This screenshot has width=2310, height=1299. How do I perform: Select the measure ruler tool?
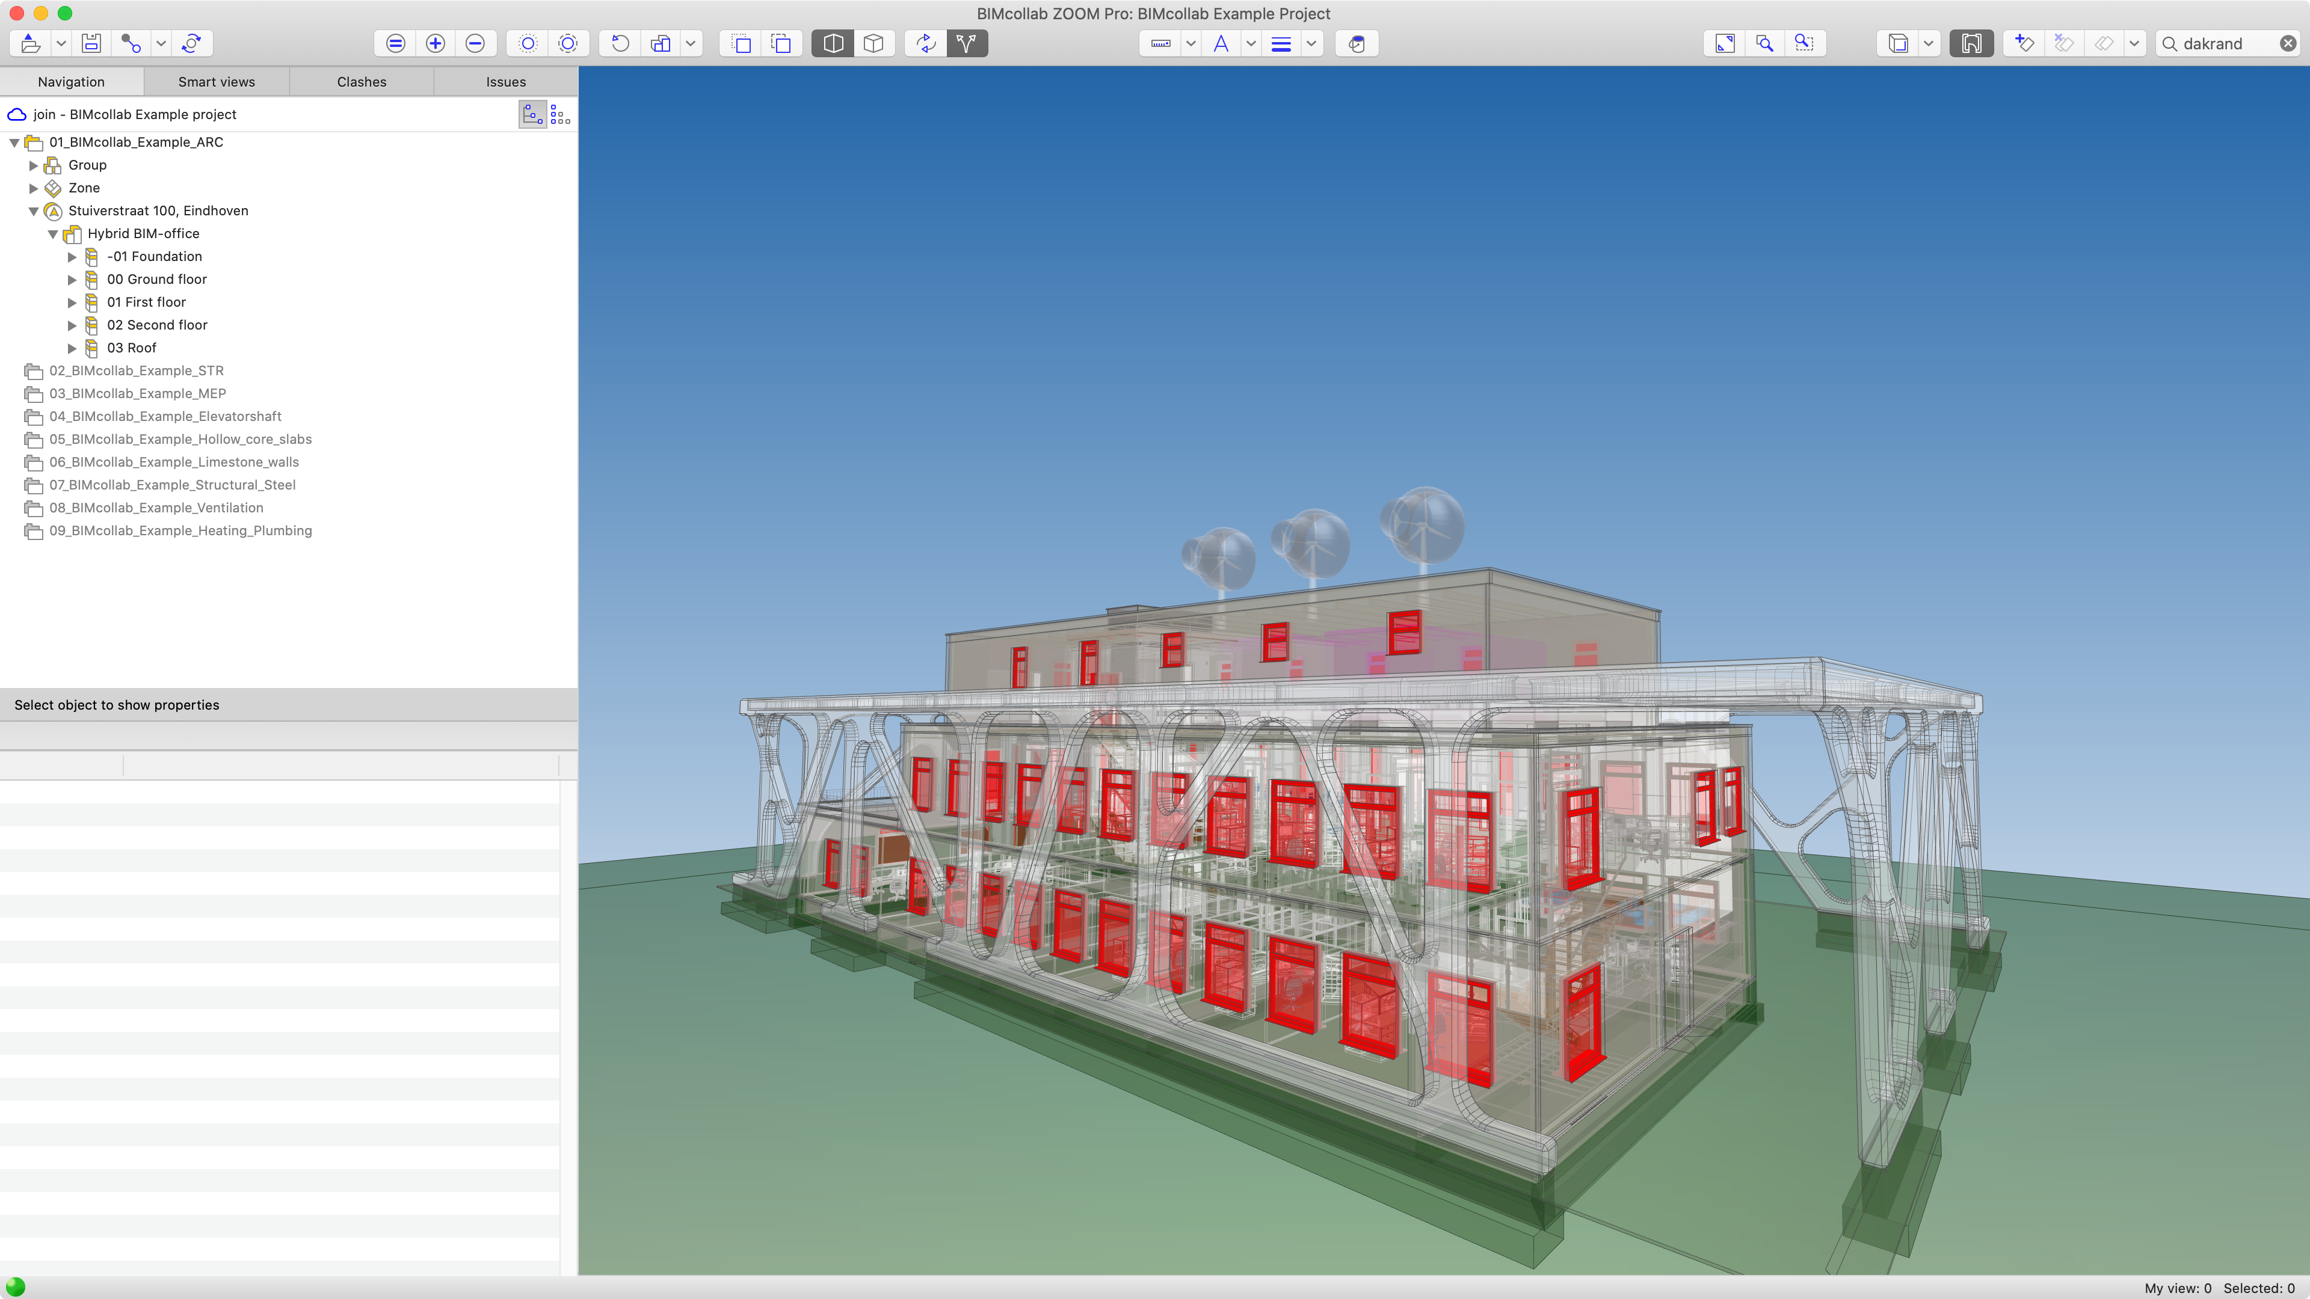point(1160,43)
